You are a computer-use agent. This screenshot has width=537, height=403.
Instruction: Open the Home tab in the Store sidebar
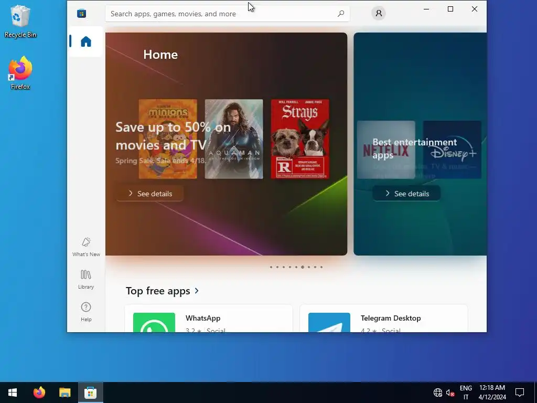(x=85, y=41)
